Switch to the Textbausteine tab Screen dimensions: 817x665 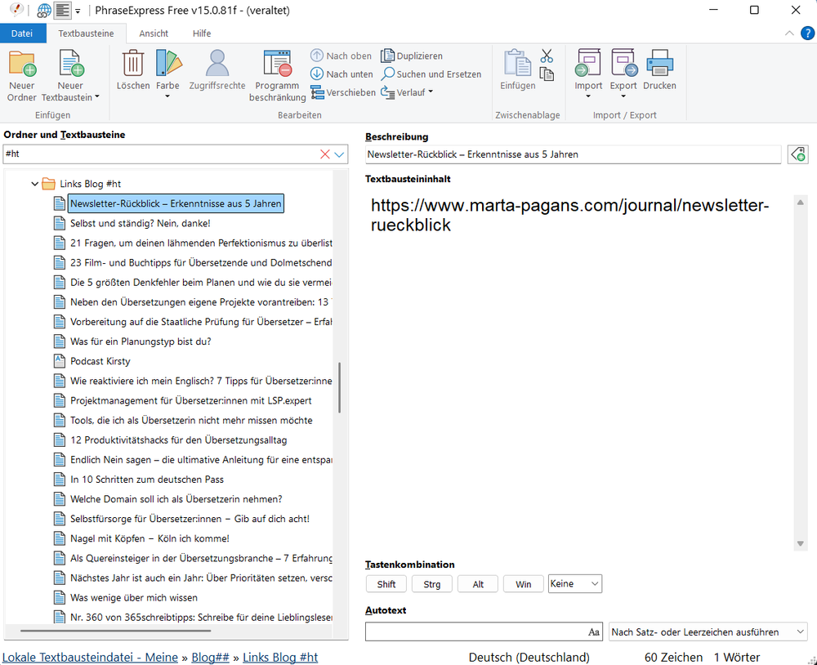point(86,33)
